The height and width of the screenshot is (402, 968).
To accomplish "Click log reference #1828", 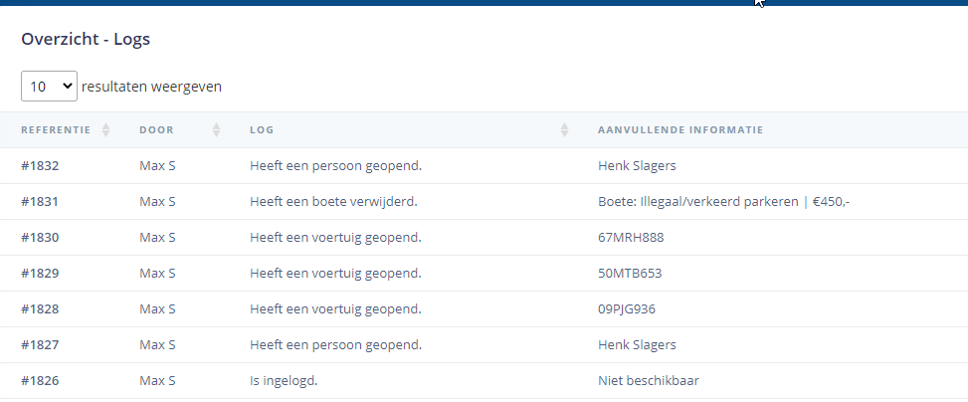I will pos(40,309).
